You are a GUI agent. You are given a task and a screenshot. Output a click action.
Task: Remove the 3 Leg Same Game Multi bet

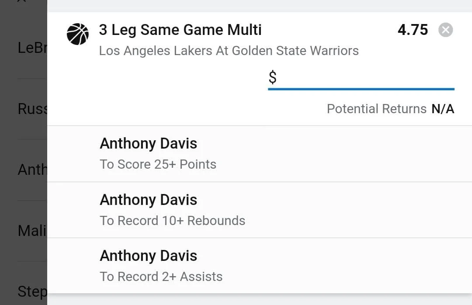(445, 30)
